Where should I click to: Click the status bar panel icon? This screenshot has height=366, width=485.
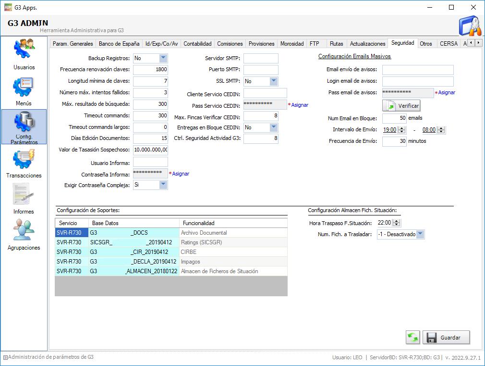[x=5, y=357]
